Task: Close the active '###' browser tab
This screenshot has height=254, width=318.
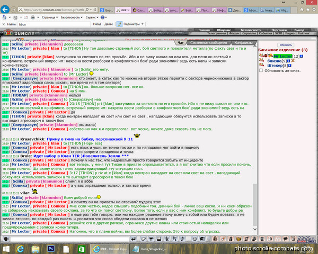Action: point(129,10)
